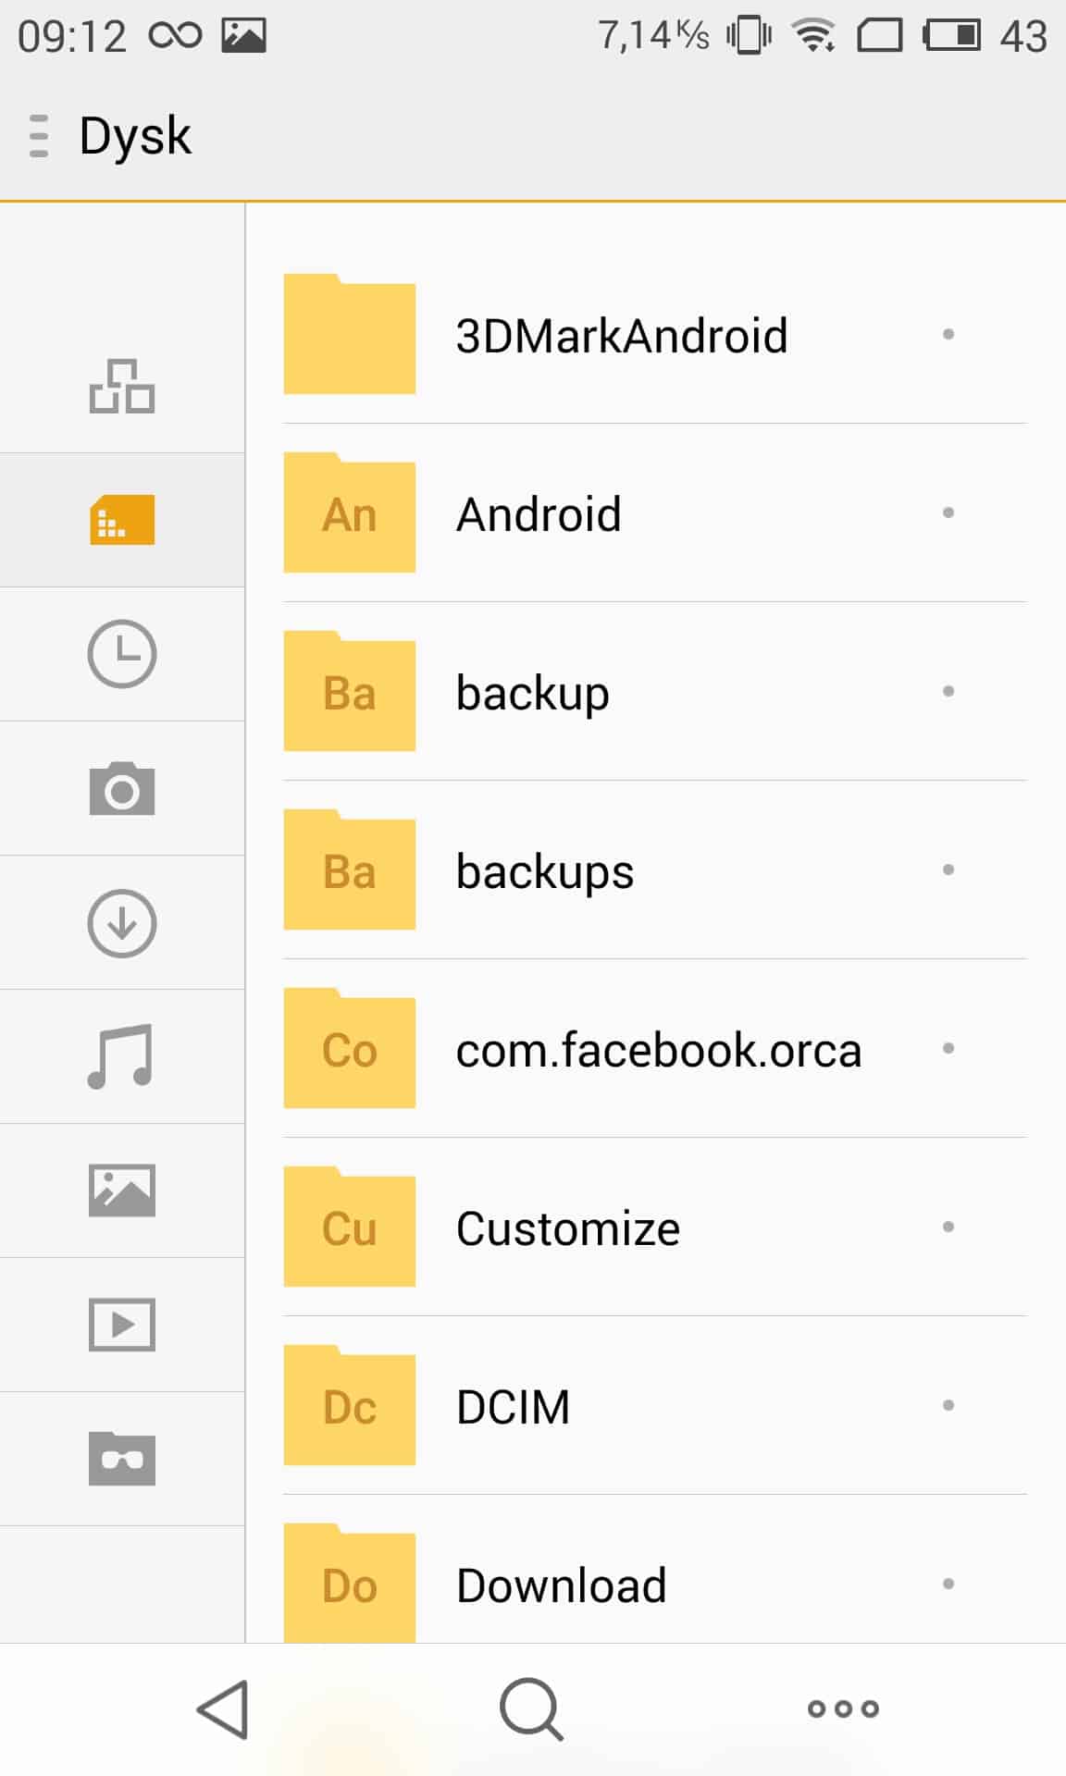Open the DCIM folder
This screenshot has width=1066, height=1776.
pyautogui.click(x=514, y=1407)
